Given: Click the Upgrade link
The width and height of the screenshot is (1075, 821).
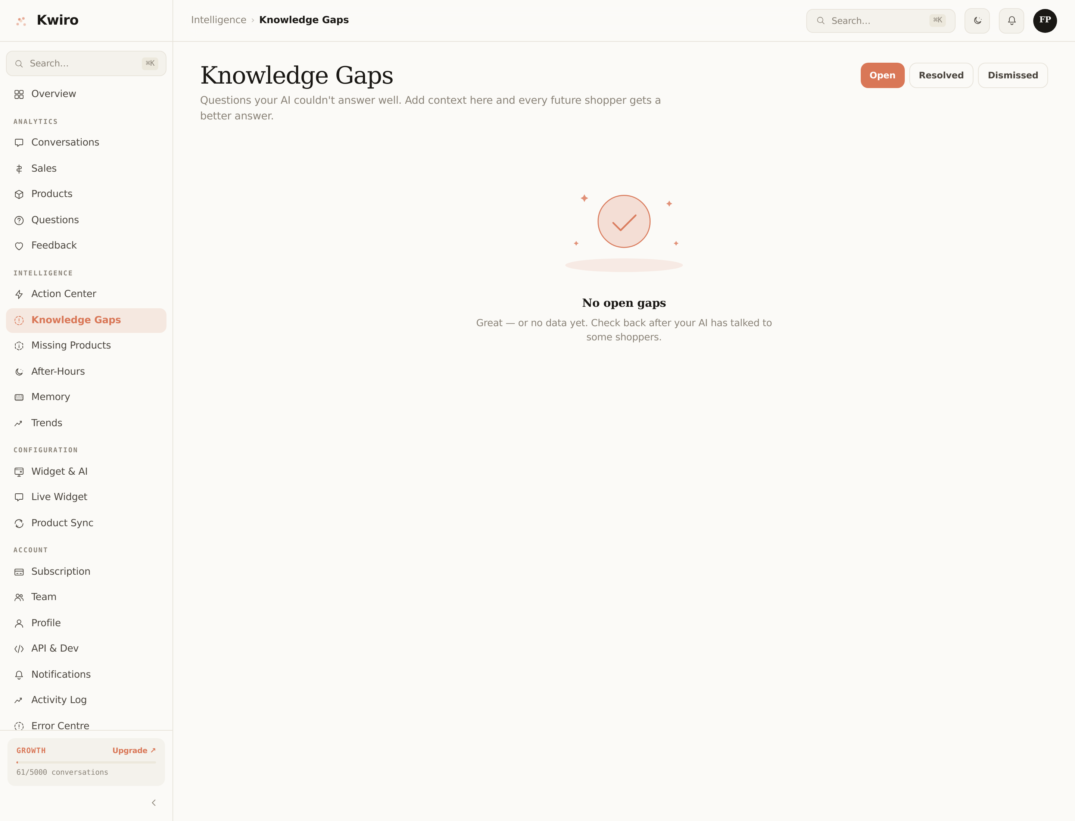Looking at the screenshot, I should coord(134,750).
